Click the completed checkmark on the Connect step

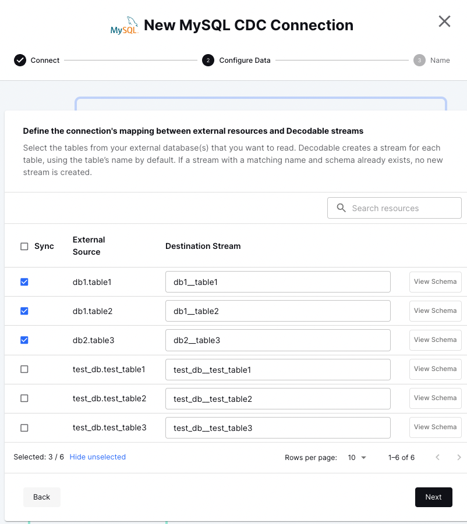(20, 60)
